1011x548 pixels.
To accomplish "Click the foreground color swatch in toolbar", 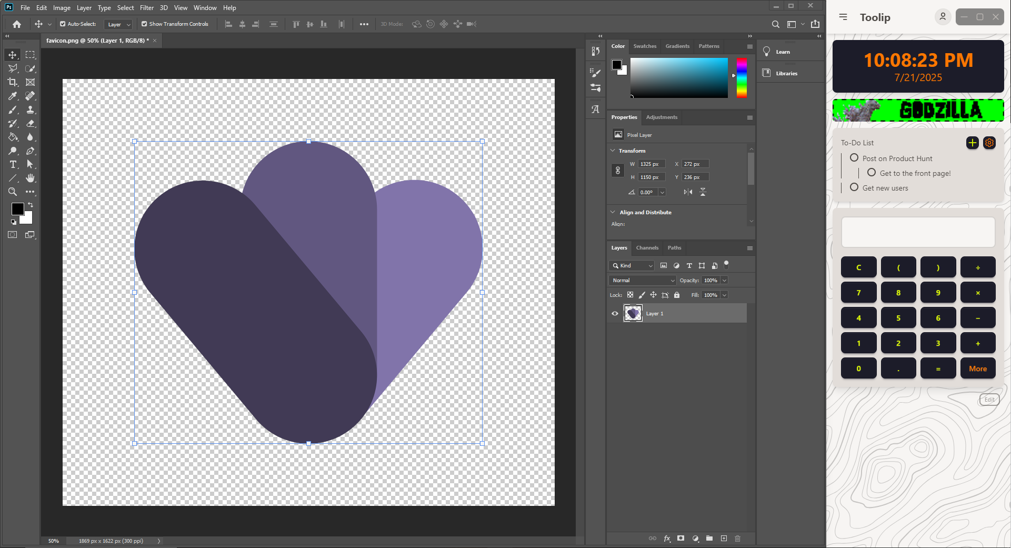I will 17,209.
